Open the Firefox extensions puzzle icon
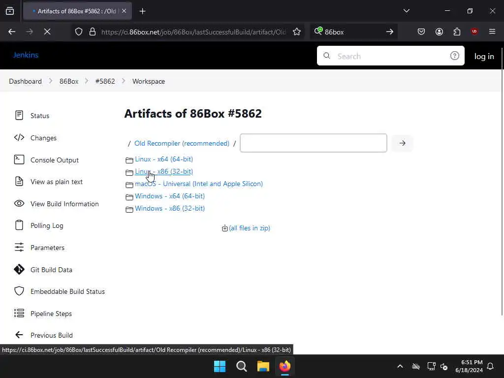Image resolution: width=504 pixels, height=378 pixels. [x=457, y=31]
